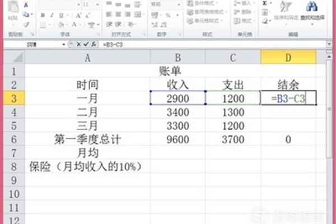
Task: Expand the Name Box dropdown
Action: pyautogui.click(x=64, y=45)
